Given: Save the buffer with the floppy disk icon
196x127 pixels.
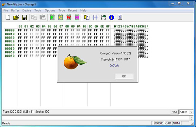Looking at the screenshot, I should 24,17.
